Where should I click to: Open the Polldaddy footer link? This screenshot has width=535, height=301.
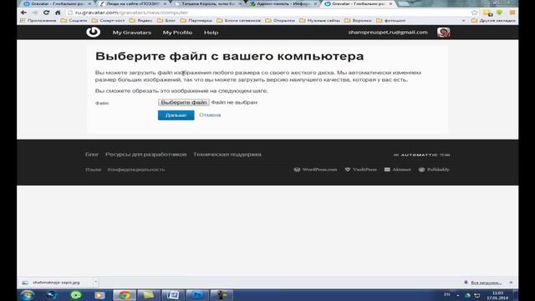pos(434,170)
